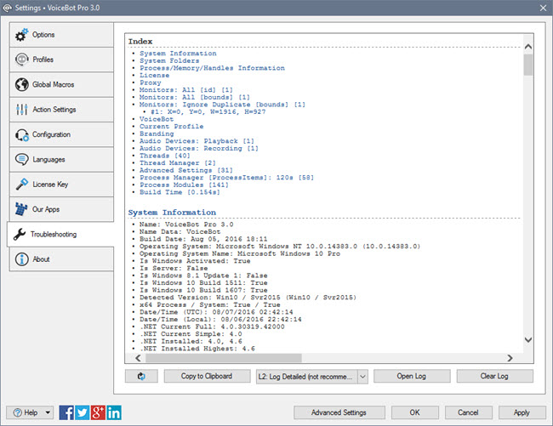
Task: Open the Google Plus social icon
Action: pyautogui.click(x=97, y=412)
